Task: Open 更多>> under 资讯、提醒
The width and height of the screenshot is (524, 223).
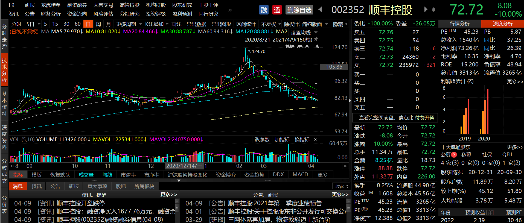Action: 168,195
